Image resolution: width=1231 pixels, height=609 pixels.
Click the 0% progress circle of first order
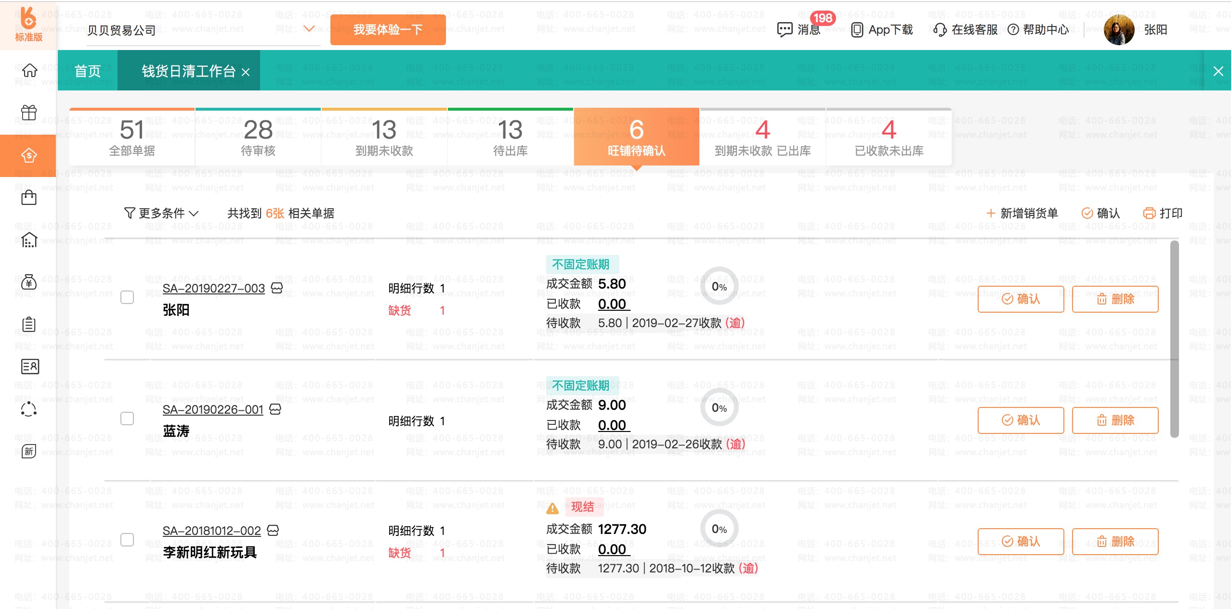pos(719,287)
